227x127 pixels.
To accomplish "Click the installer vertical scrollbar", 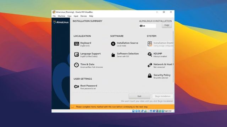I will click(173, 56).
